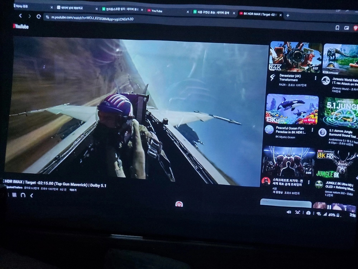
Task: Open the notification count badge
Action: (308, 213)
